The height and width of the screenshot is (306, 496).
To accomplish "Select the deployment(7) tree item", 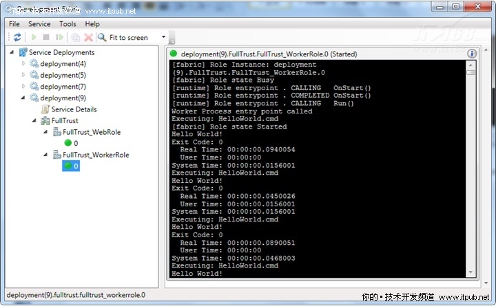I will point(63,87).
